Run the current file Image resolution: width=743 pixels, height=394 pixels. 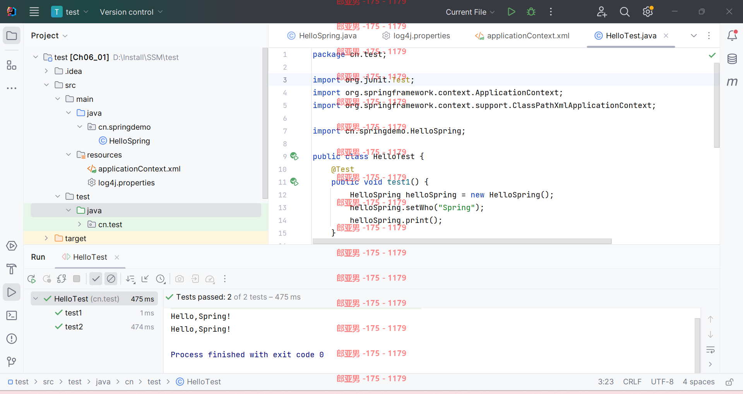(511, 12)
